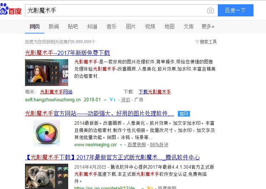The width and height of the screenshot is (266, 189).
Task: Open the 文库 tab
Action: point(189,26)
